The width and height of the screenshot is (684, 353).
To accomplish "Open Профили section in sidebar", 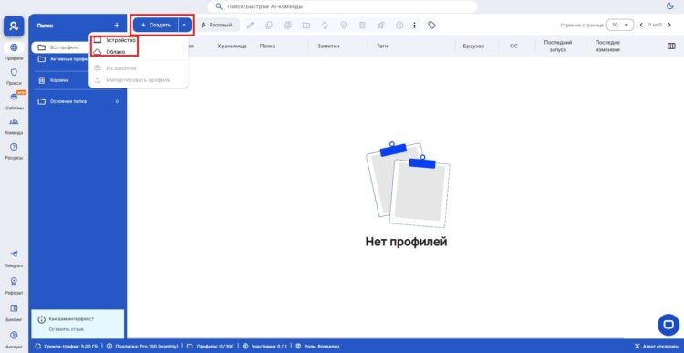I will click(14, 51).
